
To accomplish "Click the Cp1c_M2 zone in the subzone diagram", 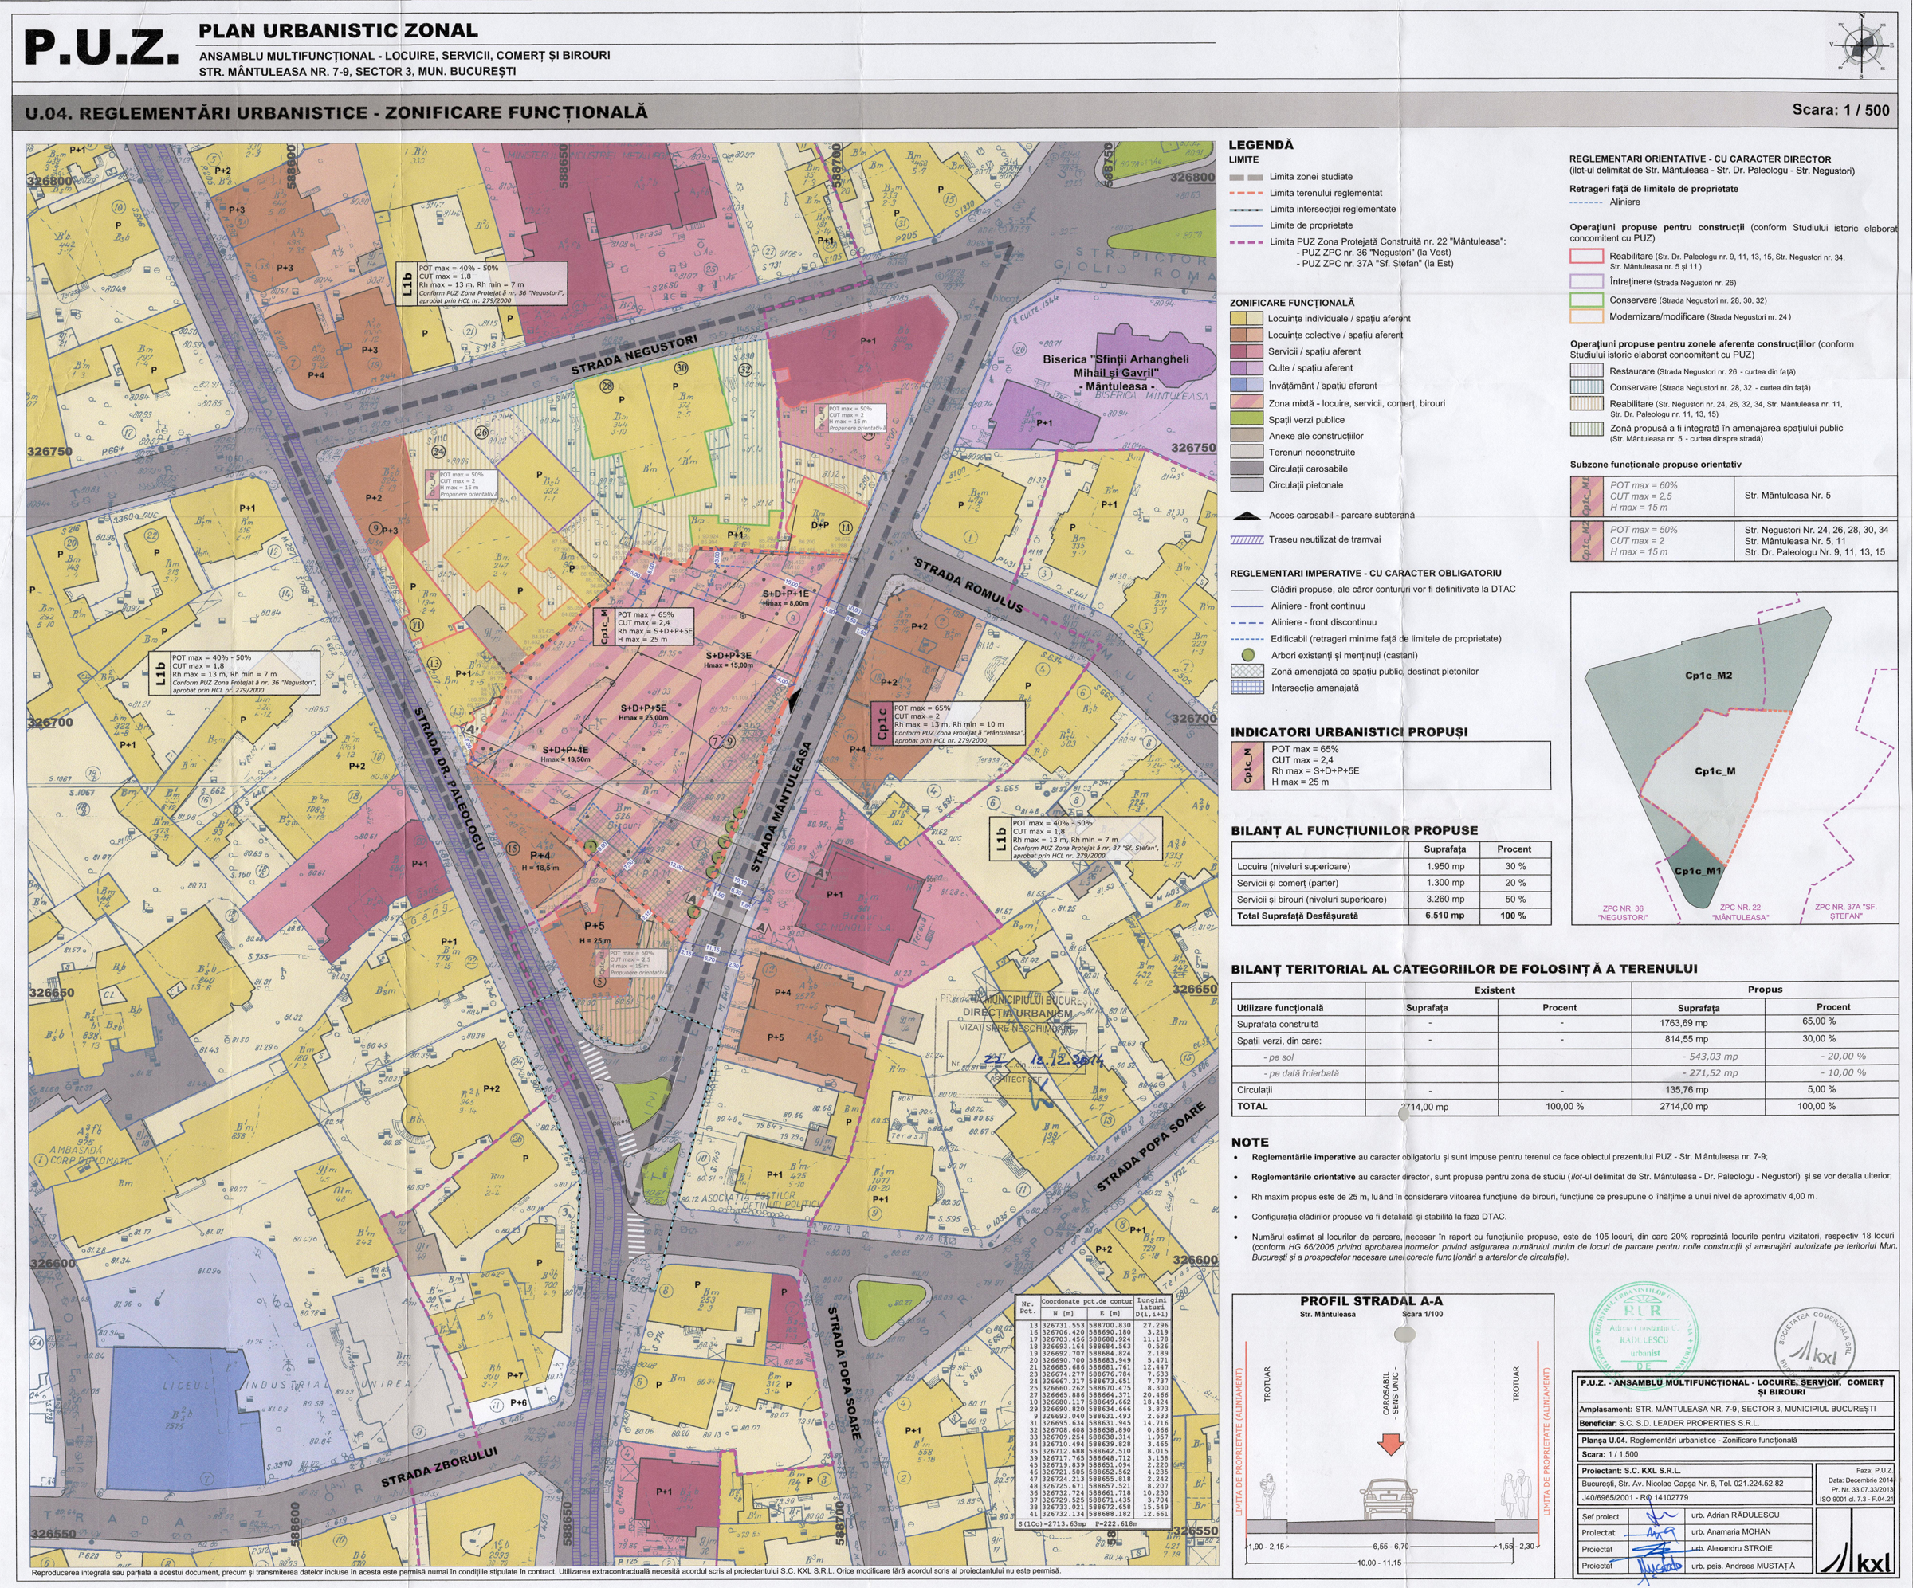I will click(1709, 676).
